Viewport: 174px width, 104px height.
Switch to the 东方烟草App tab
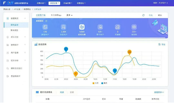[56, 15]
